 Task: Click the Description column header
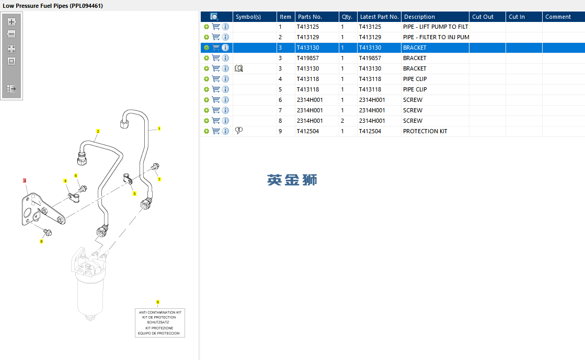[x=435, y=17]
